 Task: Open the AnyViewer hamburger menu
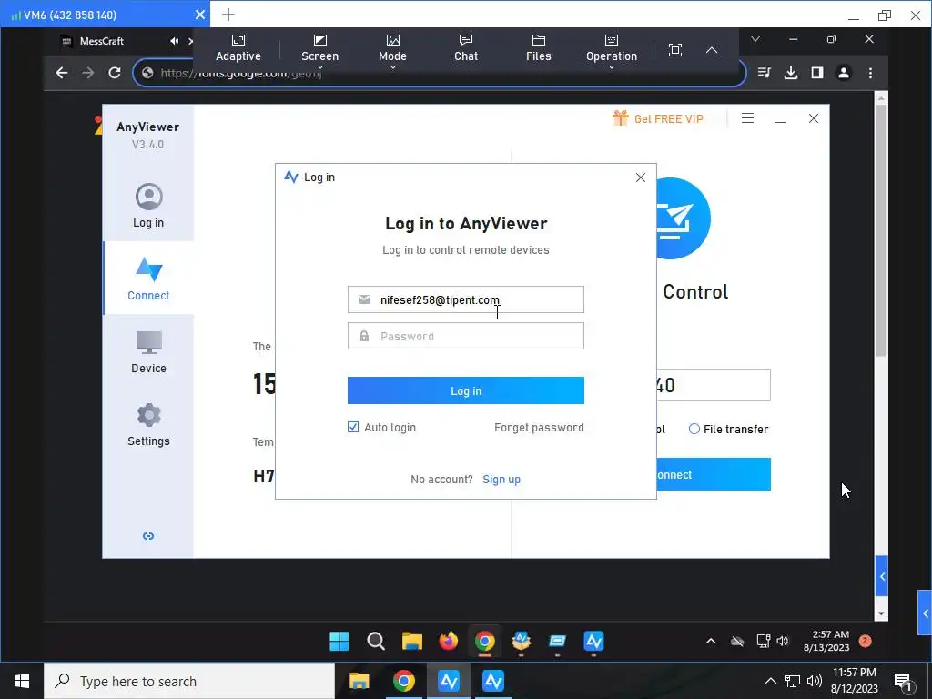pyautogui.click(x=748, y=118)
